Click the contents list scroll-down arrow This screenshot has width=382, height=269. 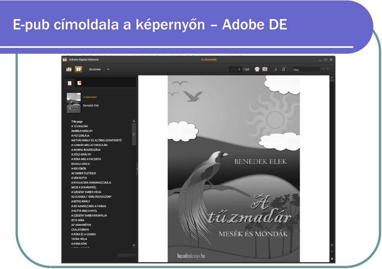pos(134,246)
